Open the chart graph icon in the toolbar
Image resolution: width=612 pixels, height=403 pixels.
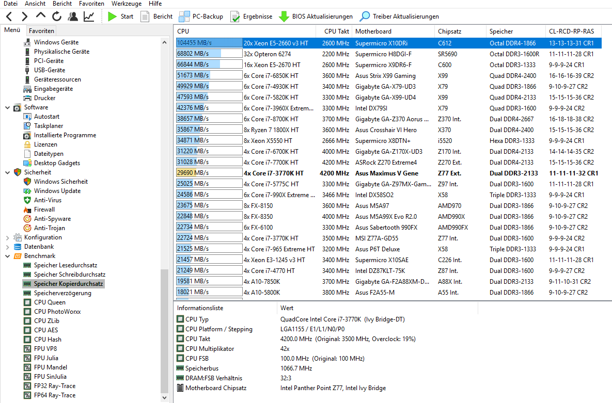(x=89, y=17)
